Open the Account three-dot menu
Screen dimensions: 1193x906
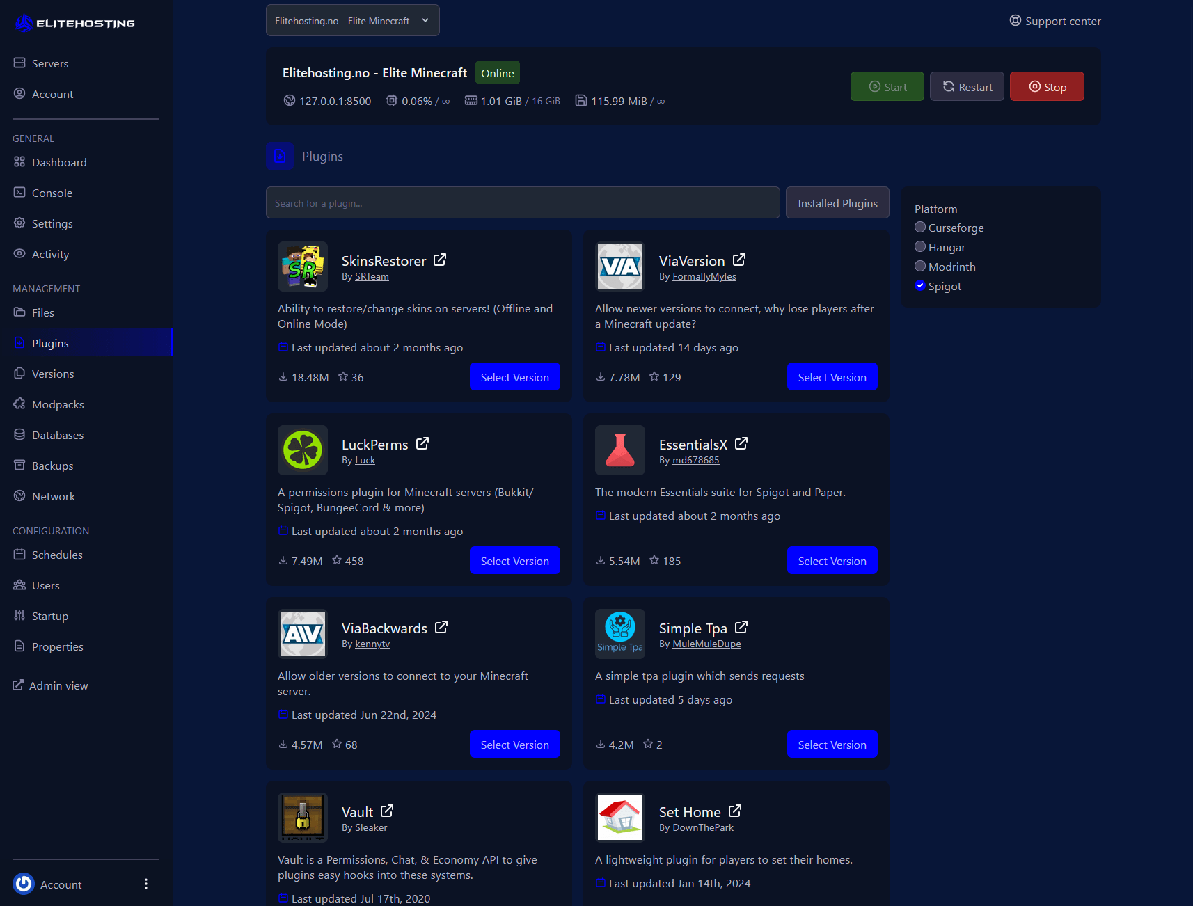pyautogui.click(x=146, y=884)
